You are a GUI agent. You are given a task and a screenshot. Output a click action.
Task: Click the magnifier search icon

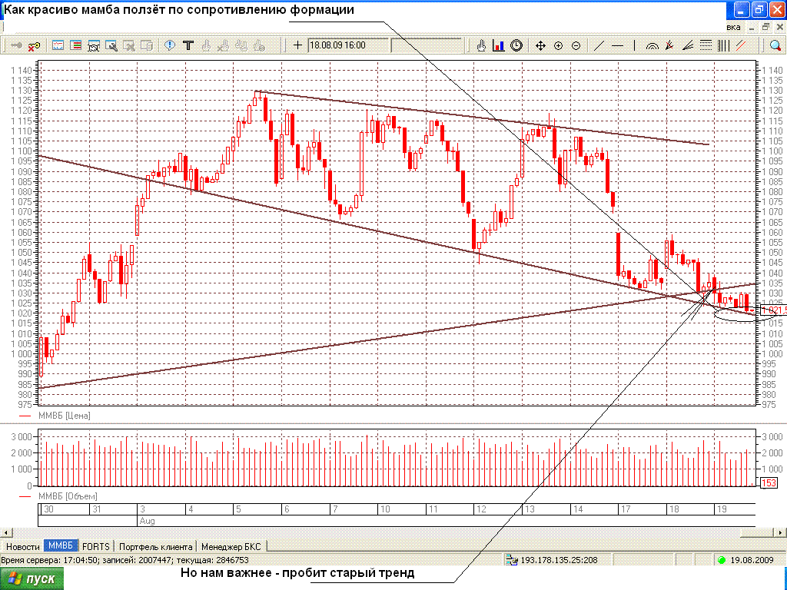coord(775,45)
